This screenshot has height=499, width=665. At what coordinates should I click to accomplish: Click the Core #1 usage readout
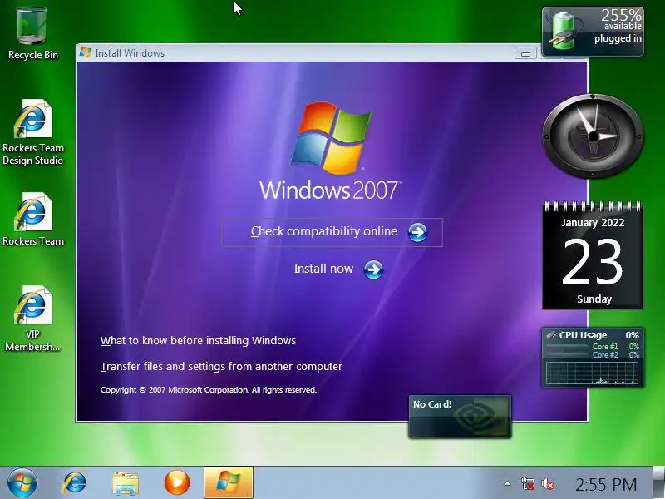(616, 346)
